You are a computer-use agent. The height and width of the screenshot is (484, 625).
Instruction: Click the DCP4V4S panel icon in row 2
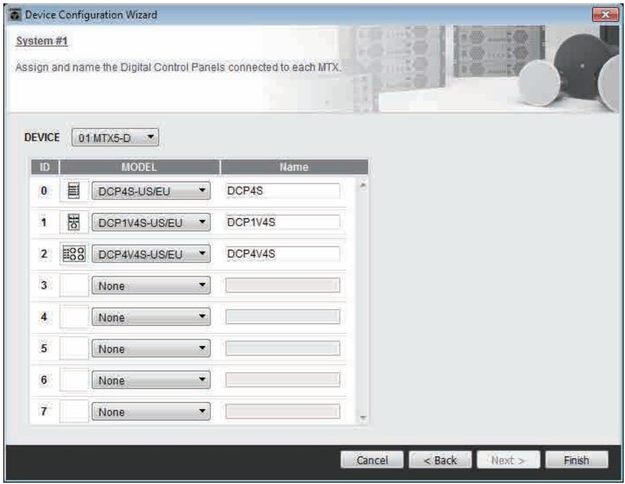pos(74,254)
